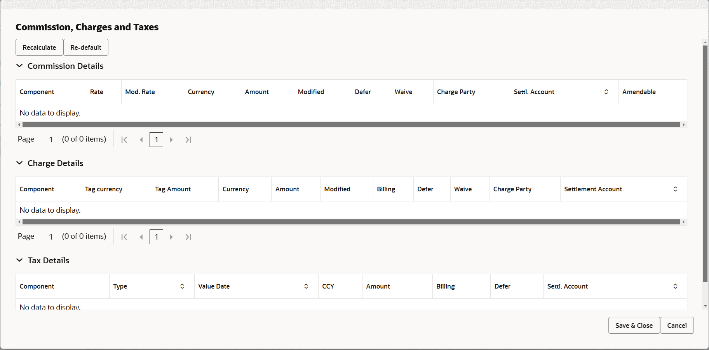The width and height of the screenshot is (709, 350).
Task: Click previous page arrow under Charge Details
Action: [141, 237]
